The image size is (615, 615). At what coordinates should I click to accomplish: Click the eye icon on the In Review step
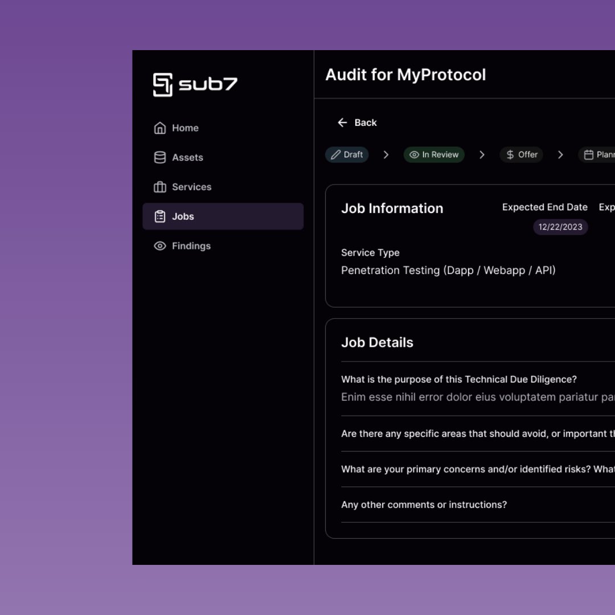coord(413,154)
